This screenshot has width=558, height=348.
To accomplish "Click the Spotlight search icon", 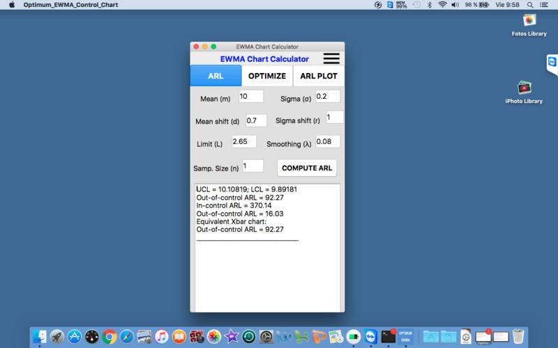I will tap(531, 5).
